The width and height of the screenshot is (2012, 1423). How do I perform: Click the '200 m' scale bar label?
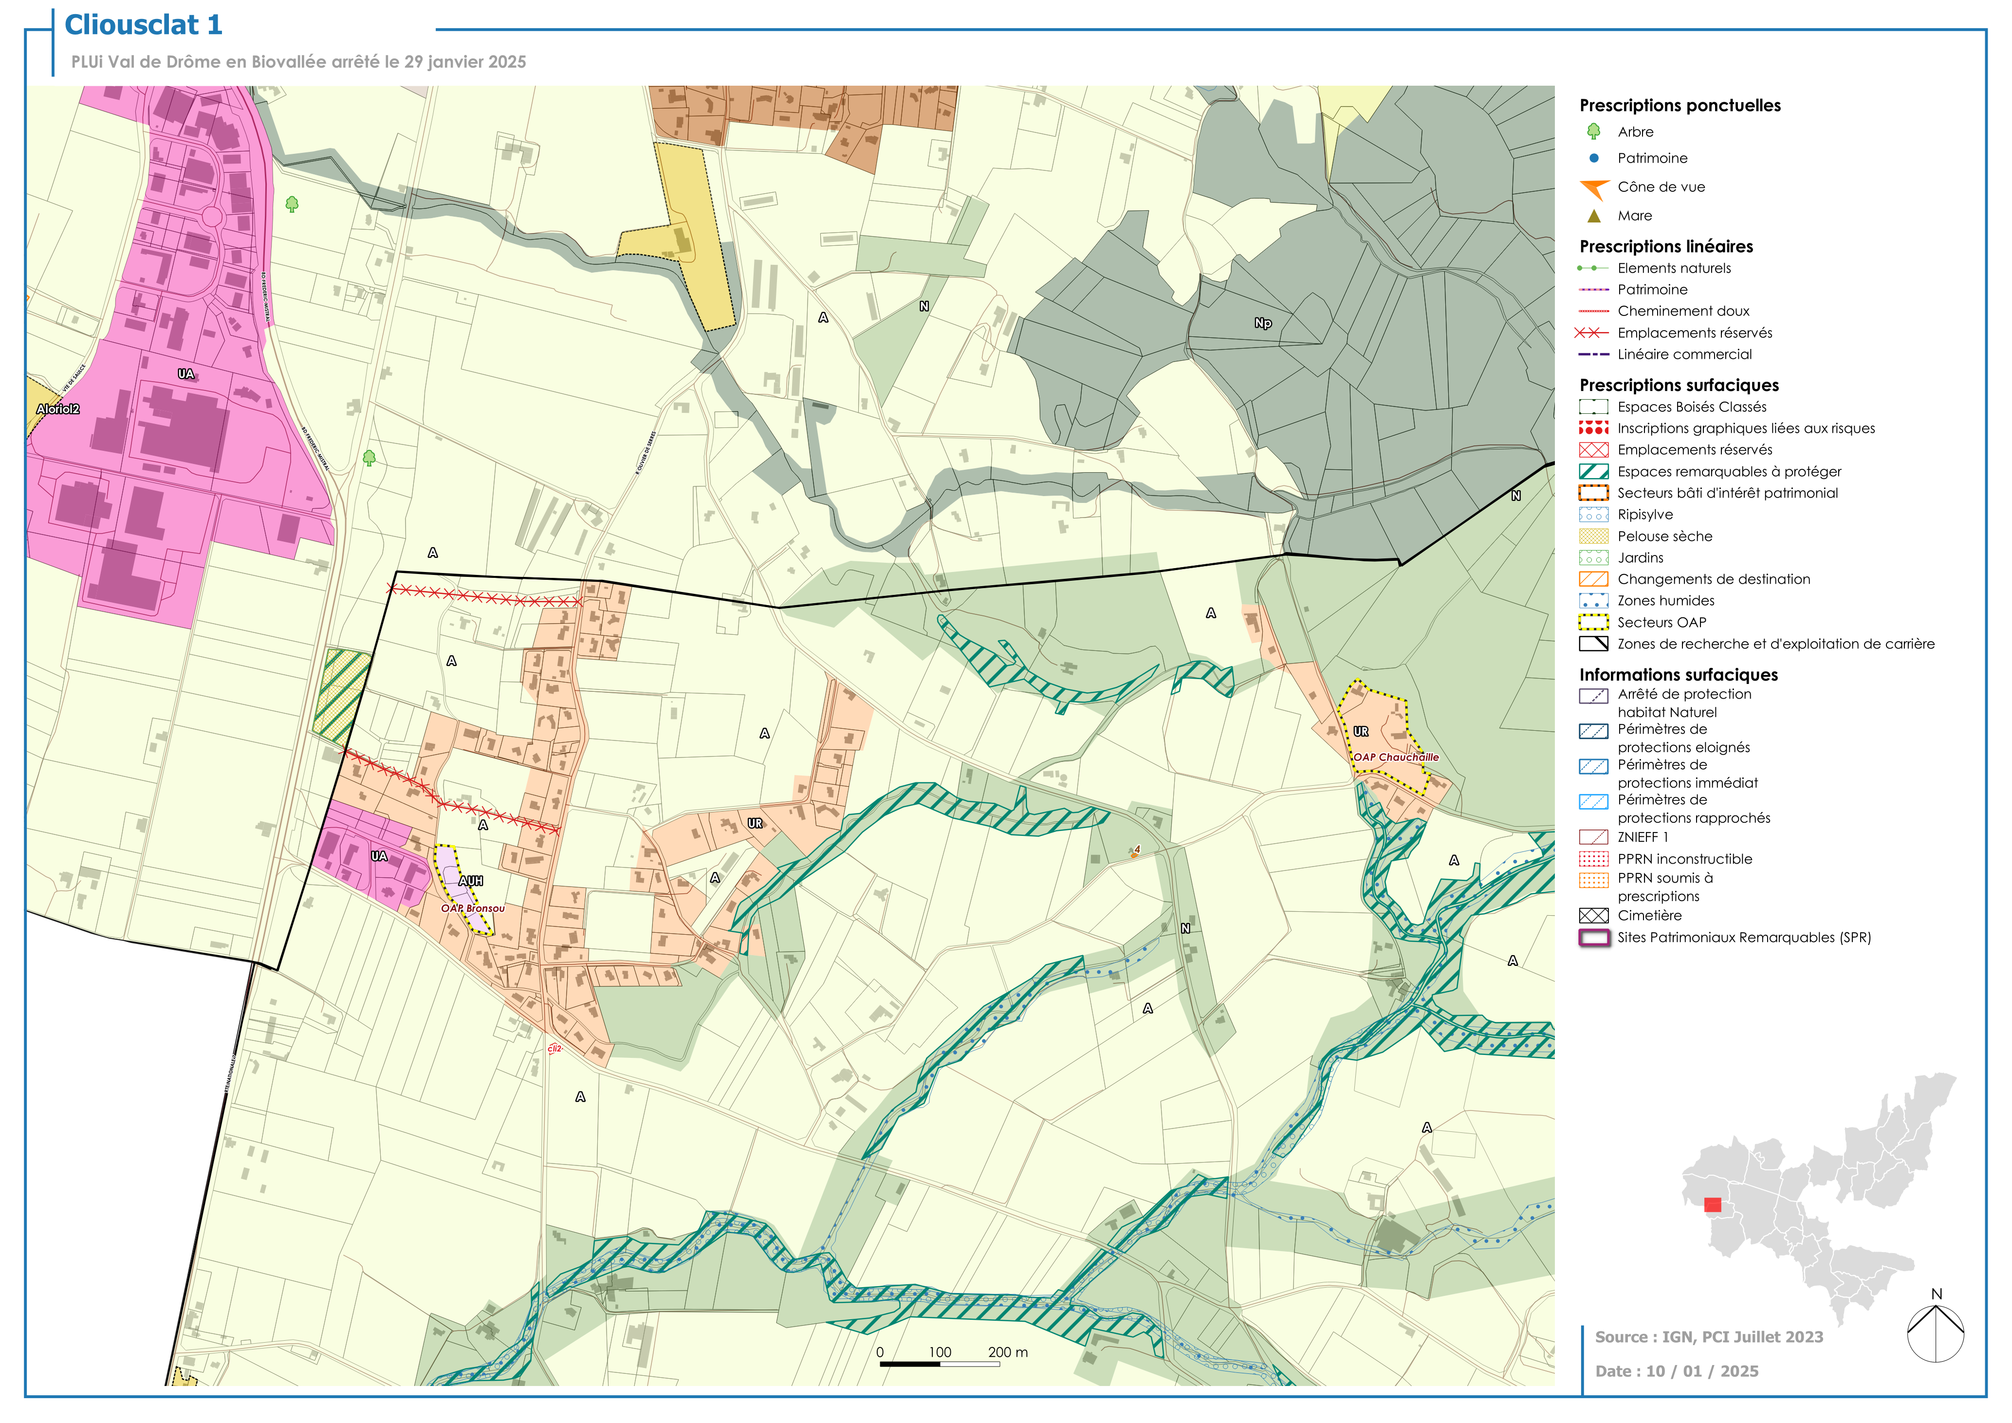point(1008,1352)
